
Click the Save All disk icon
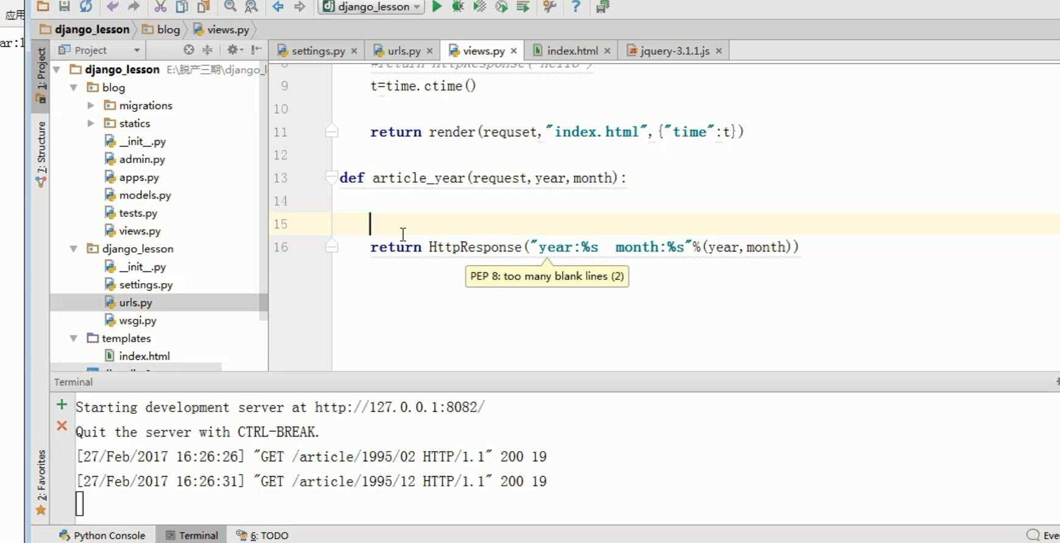coord(64,6)
